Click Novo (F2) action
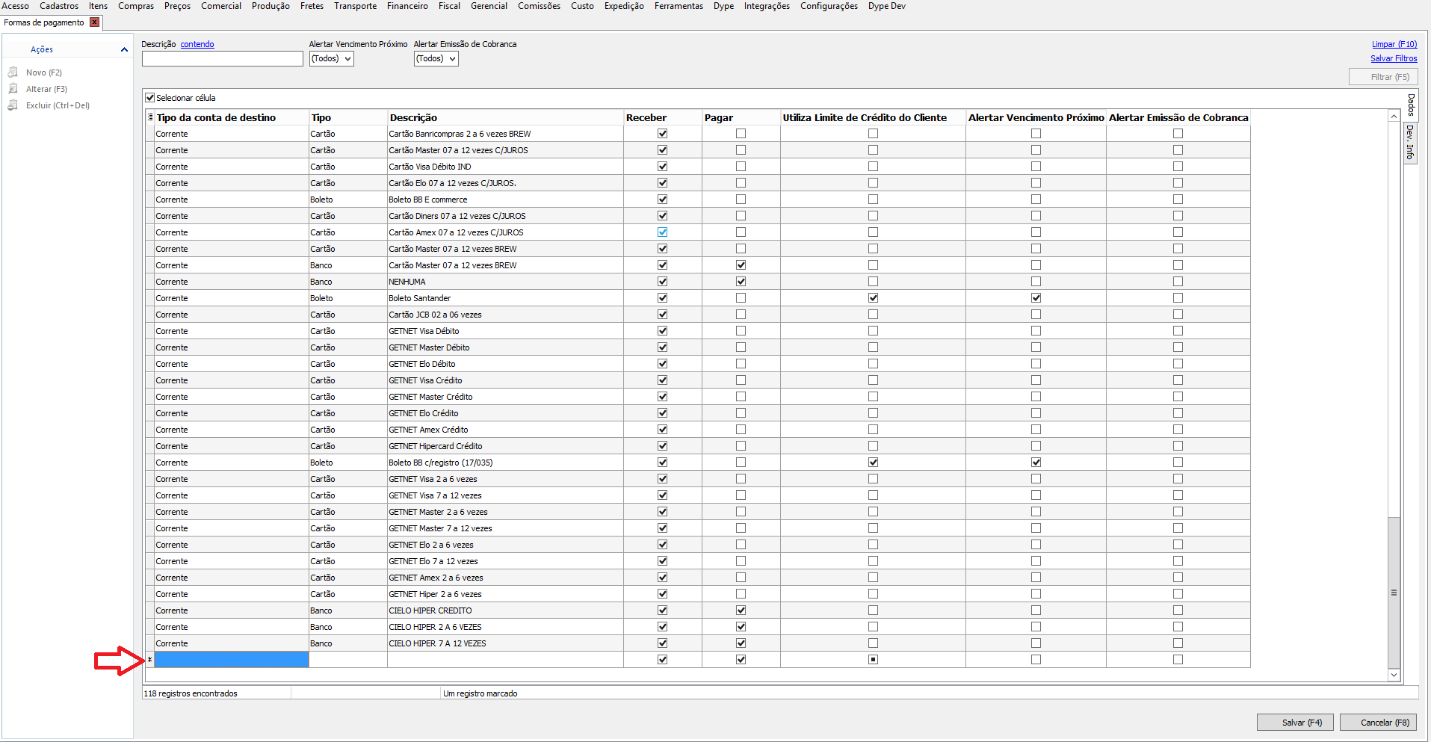This screenshot has height=742, width=1431. point(44,72)
